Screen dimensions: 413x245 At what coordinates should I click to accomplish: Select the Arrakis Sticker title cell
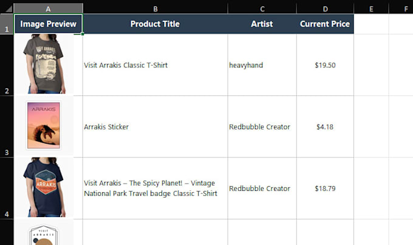point(155,126)
